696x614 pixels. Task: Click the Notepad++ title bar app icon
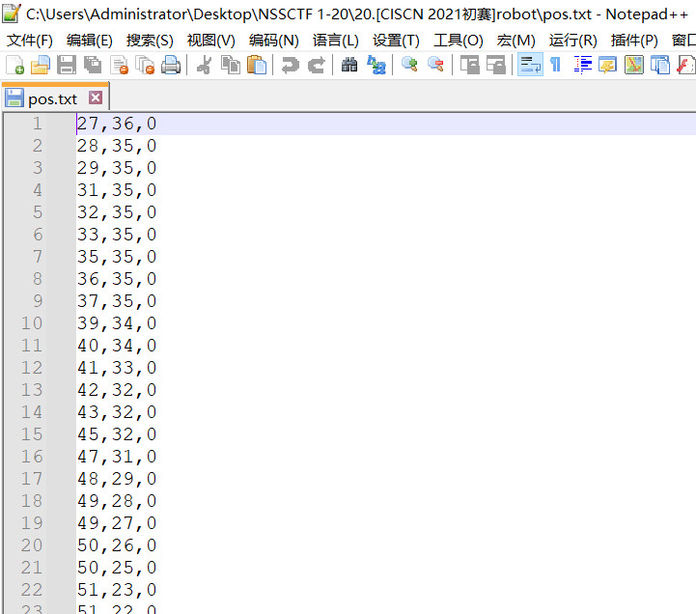12,14
